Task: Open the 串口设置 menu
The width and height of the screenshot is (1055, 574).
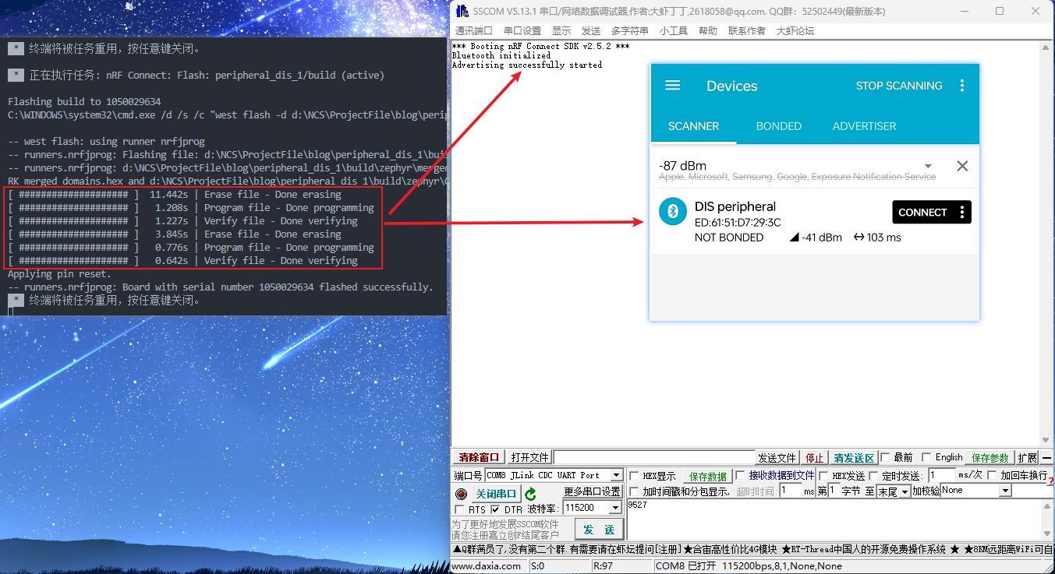Action: [522, 31]
